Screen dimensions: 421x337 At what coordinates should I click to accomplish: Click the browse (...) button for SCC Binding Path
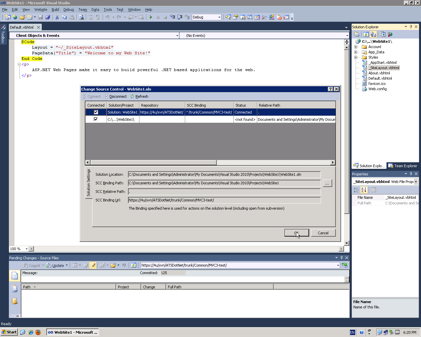coord(327,183)
